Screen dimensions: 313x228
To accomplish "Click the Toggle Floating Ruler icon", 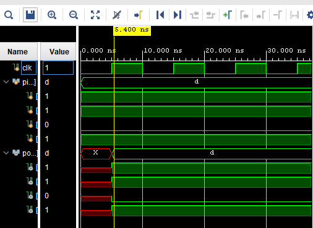I will click(294, 15).
